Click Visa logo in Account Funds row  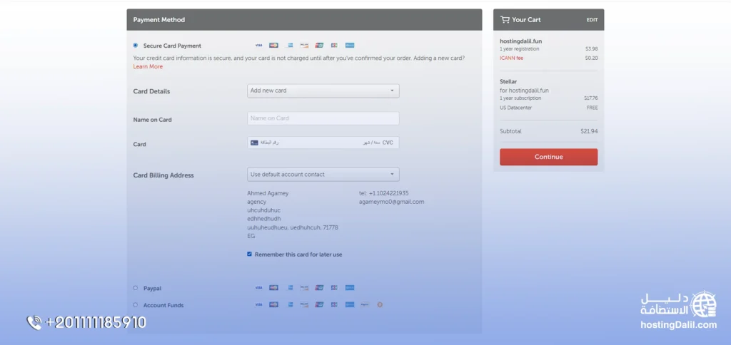(x=258, y=304)
